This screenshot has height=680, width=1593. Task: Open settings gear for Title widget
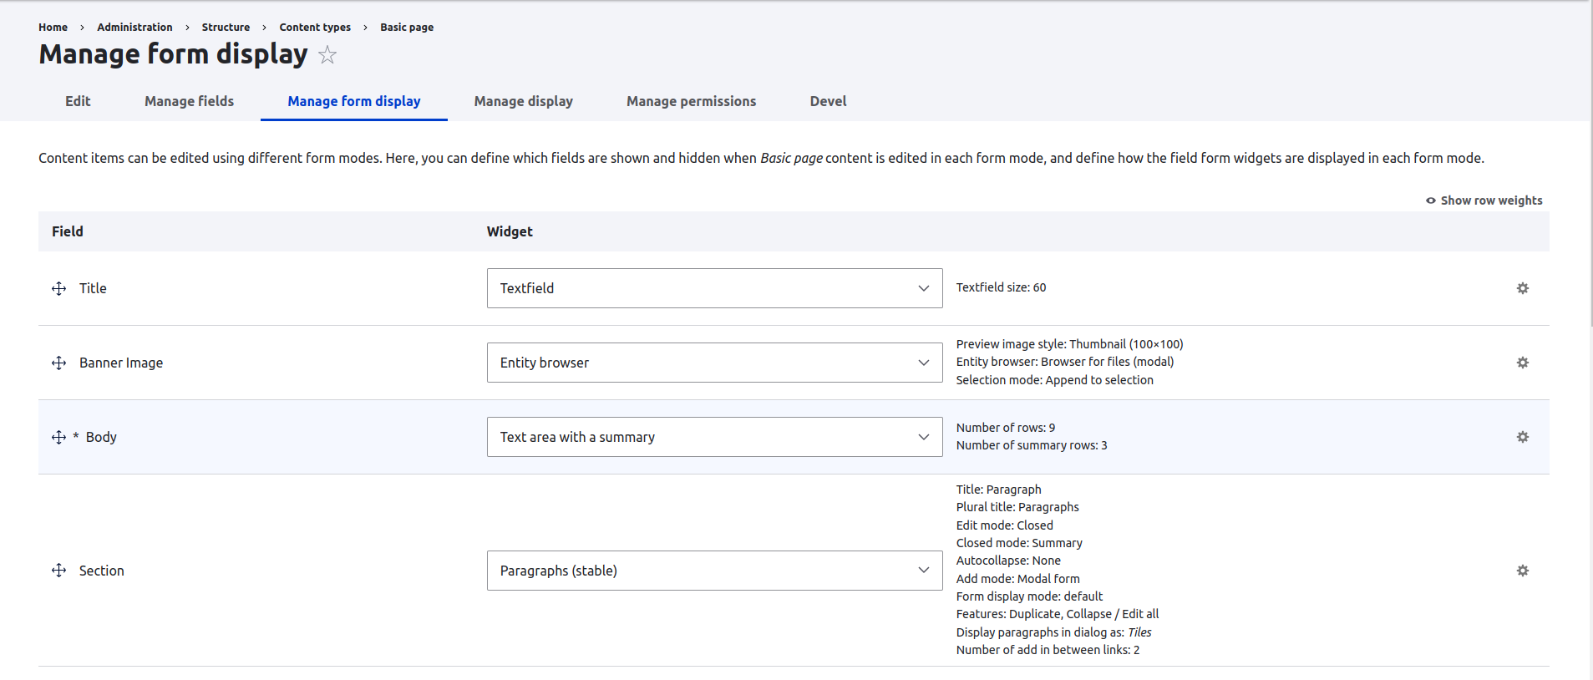1522,288
